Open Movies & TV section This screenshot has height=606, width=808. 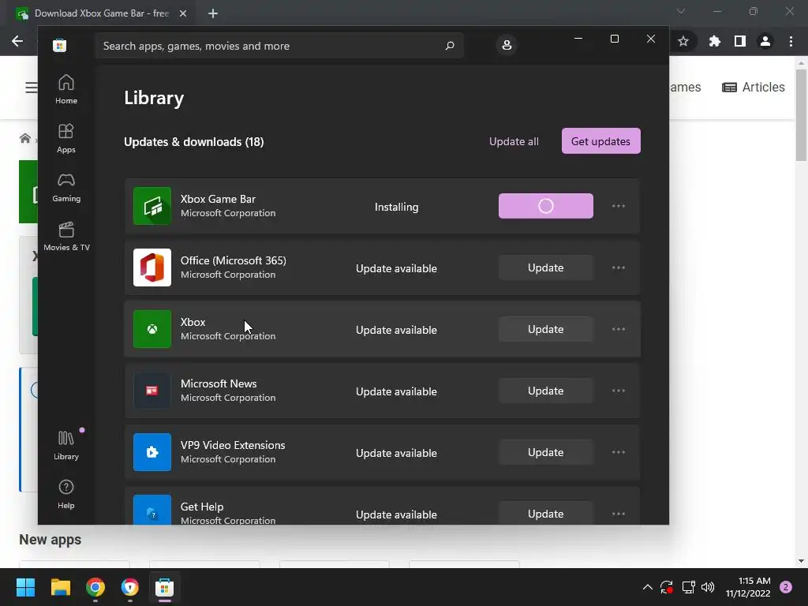(66, 236)
